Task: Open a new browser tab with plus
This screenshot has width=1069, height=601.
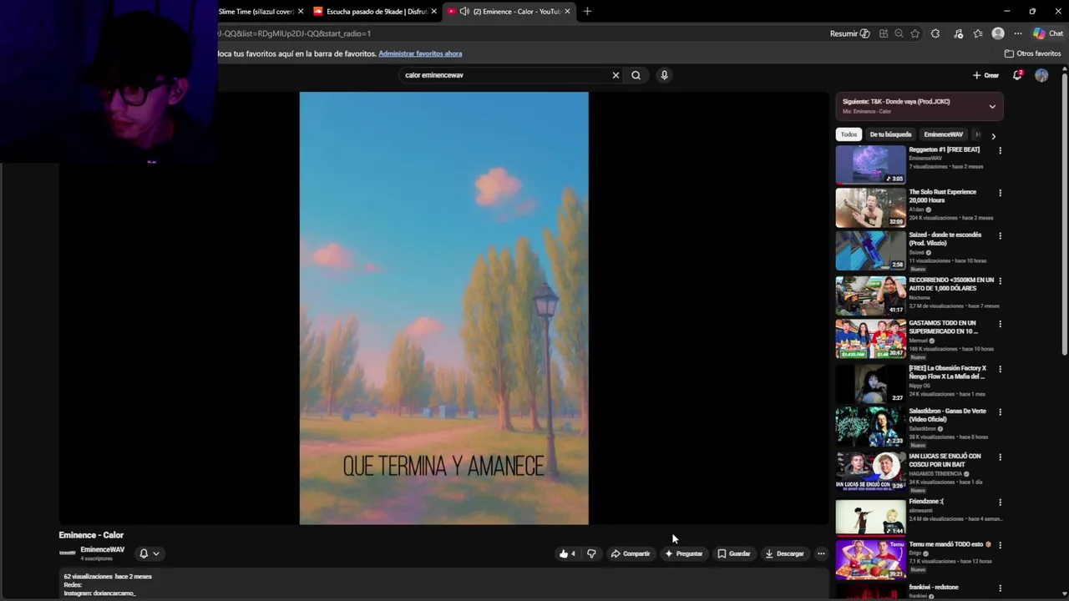Action: (x=587, y=12)
